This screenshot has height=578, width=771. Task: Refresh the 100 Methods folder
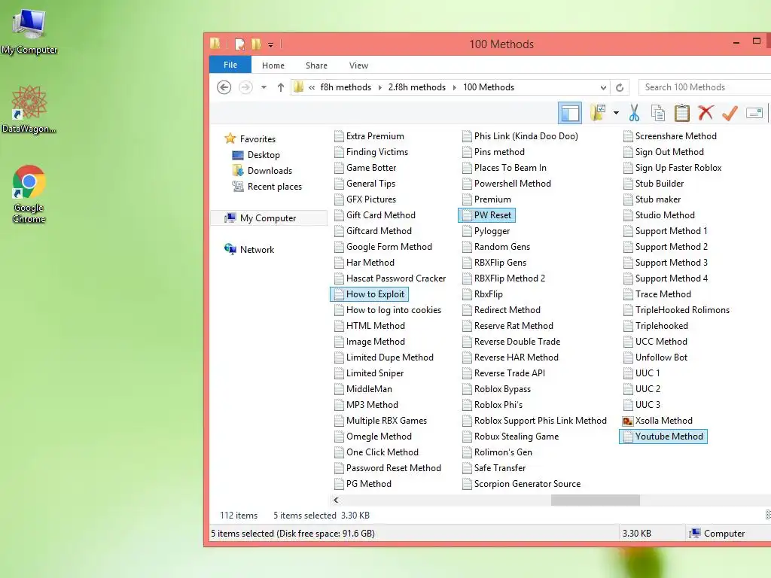click(620, 87)
